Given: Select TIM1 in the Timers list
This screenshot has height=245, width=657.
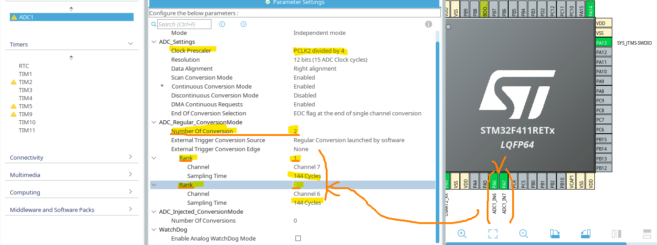Looking at the screenshot, I should click(x=25, y=74).
